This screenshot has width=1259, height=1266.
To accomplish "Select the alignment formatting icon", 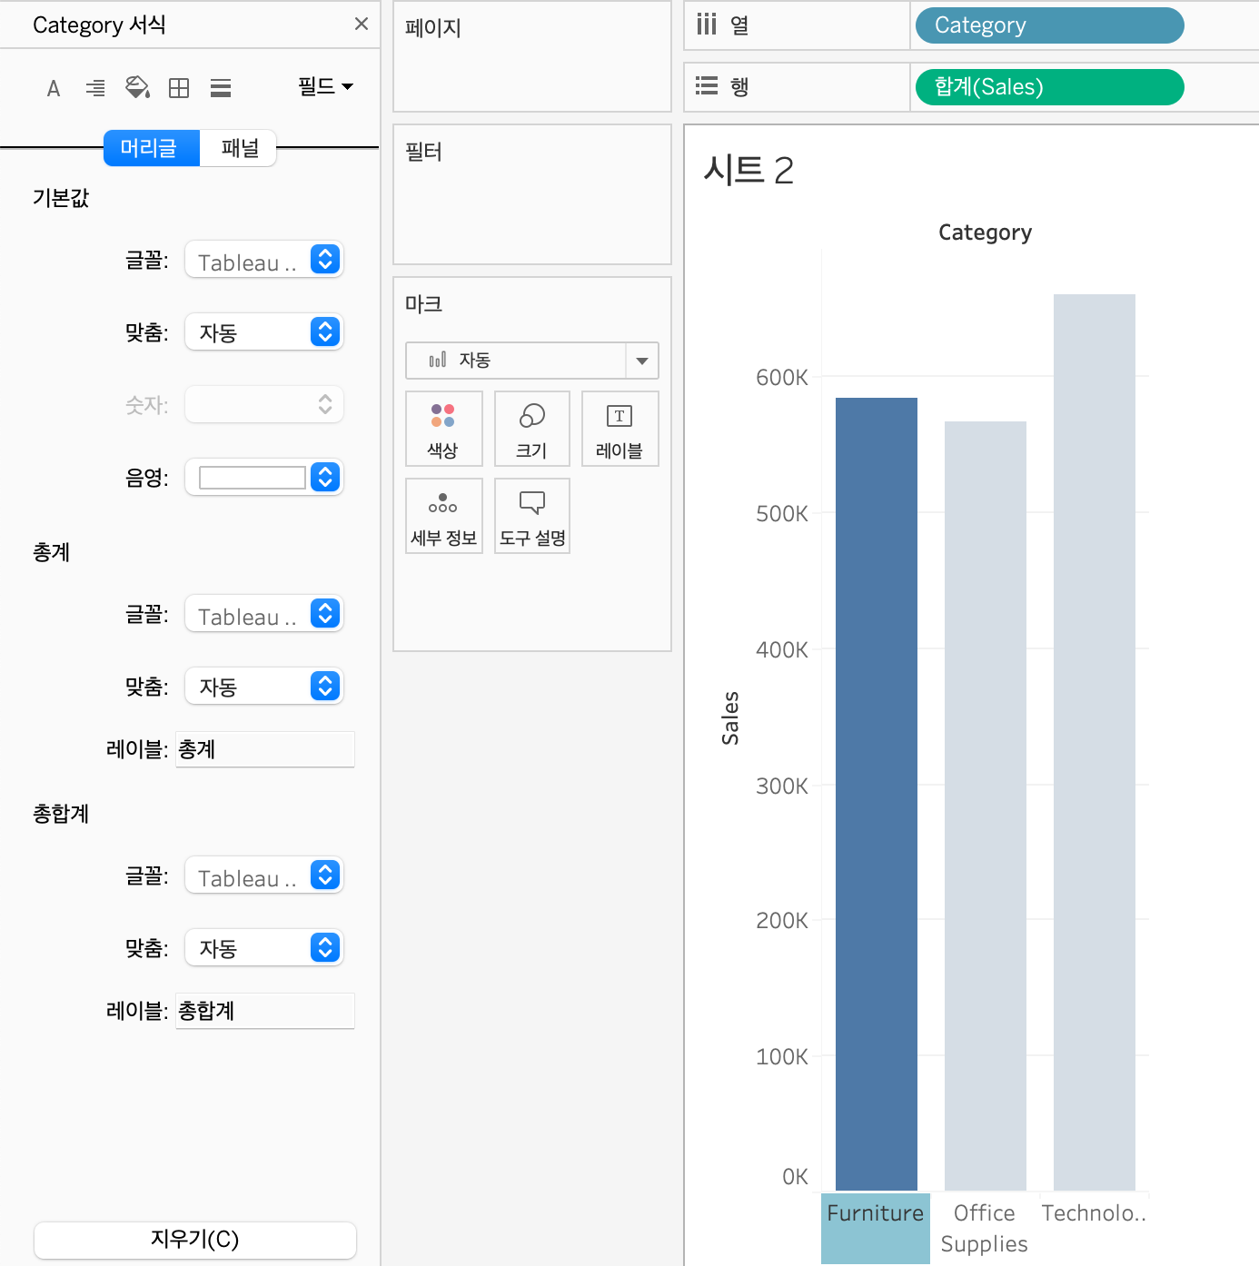I will [x=95, y=88].
